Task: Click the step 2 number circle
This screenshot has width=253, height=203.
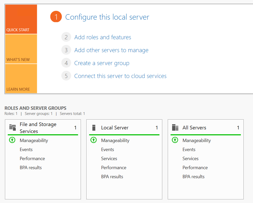Action: 66,37
